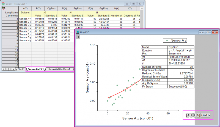The height and width of the screenshot is (127, 220).
Task: Switch to the Step01 sheet tab
Action: click(x=21, y=69)
